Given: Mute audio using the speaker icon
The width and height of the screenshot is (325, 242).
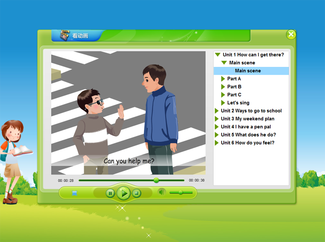Looking at the screenshot, I should point(162,192).
